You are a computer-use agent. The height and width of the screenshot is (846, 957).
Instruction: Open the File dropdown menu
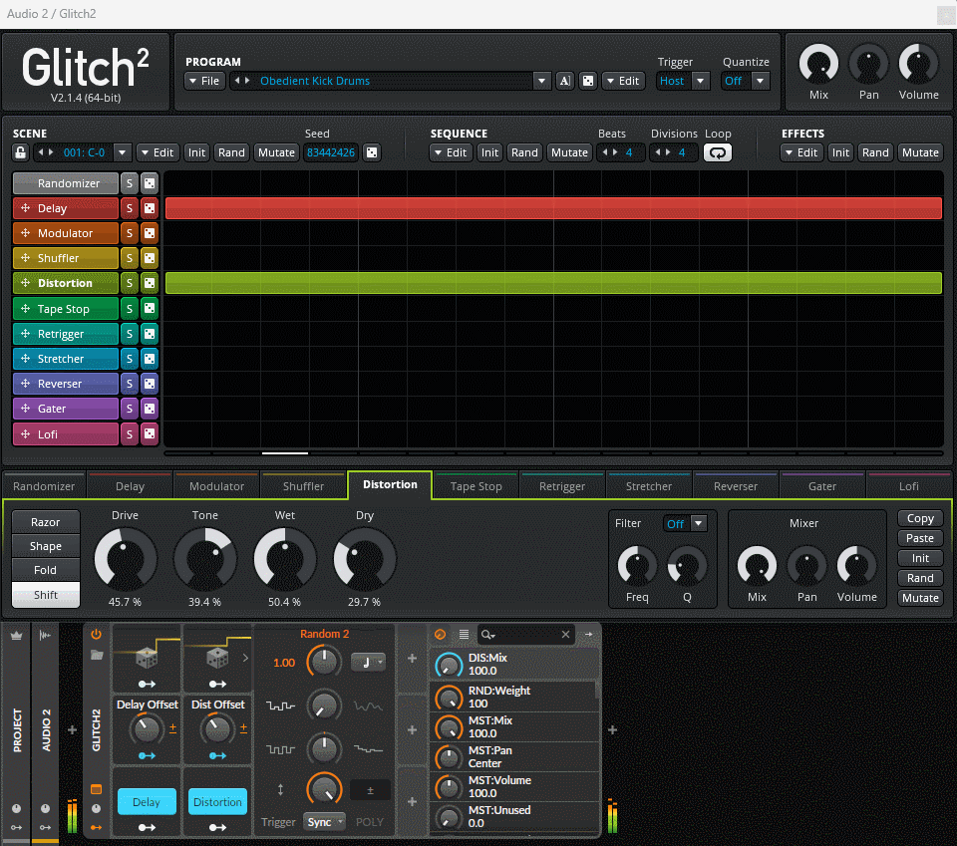coord(204,81)
